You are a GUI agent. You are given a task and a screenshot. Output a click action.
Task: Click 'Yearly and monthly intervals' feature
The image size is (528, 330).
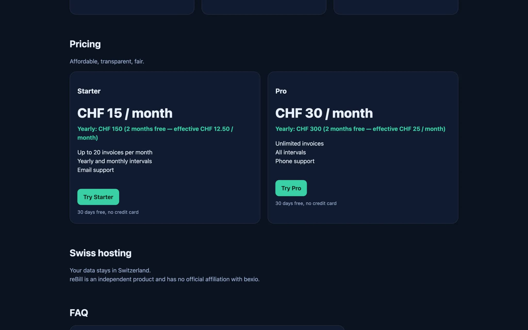pyautogui.click(x=114, y=161)
